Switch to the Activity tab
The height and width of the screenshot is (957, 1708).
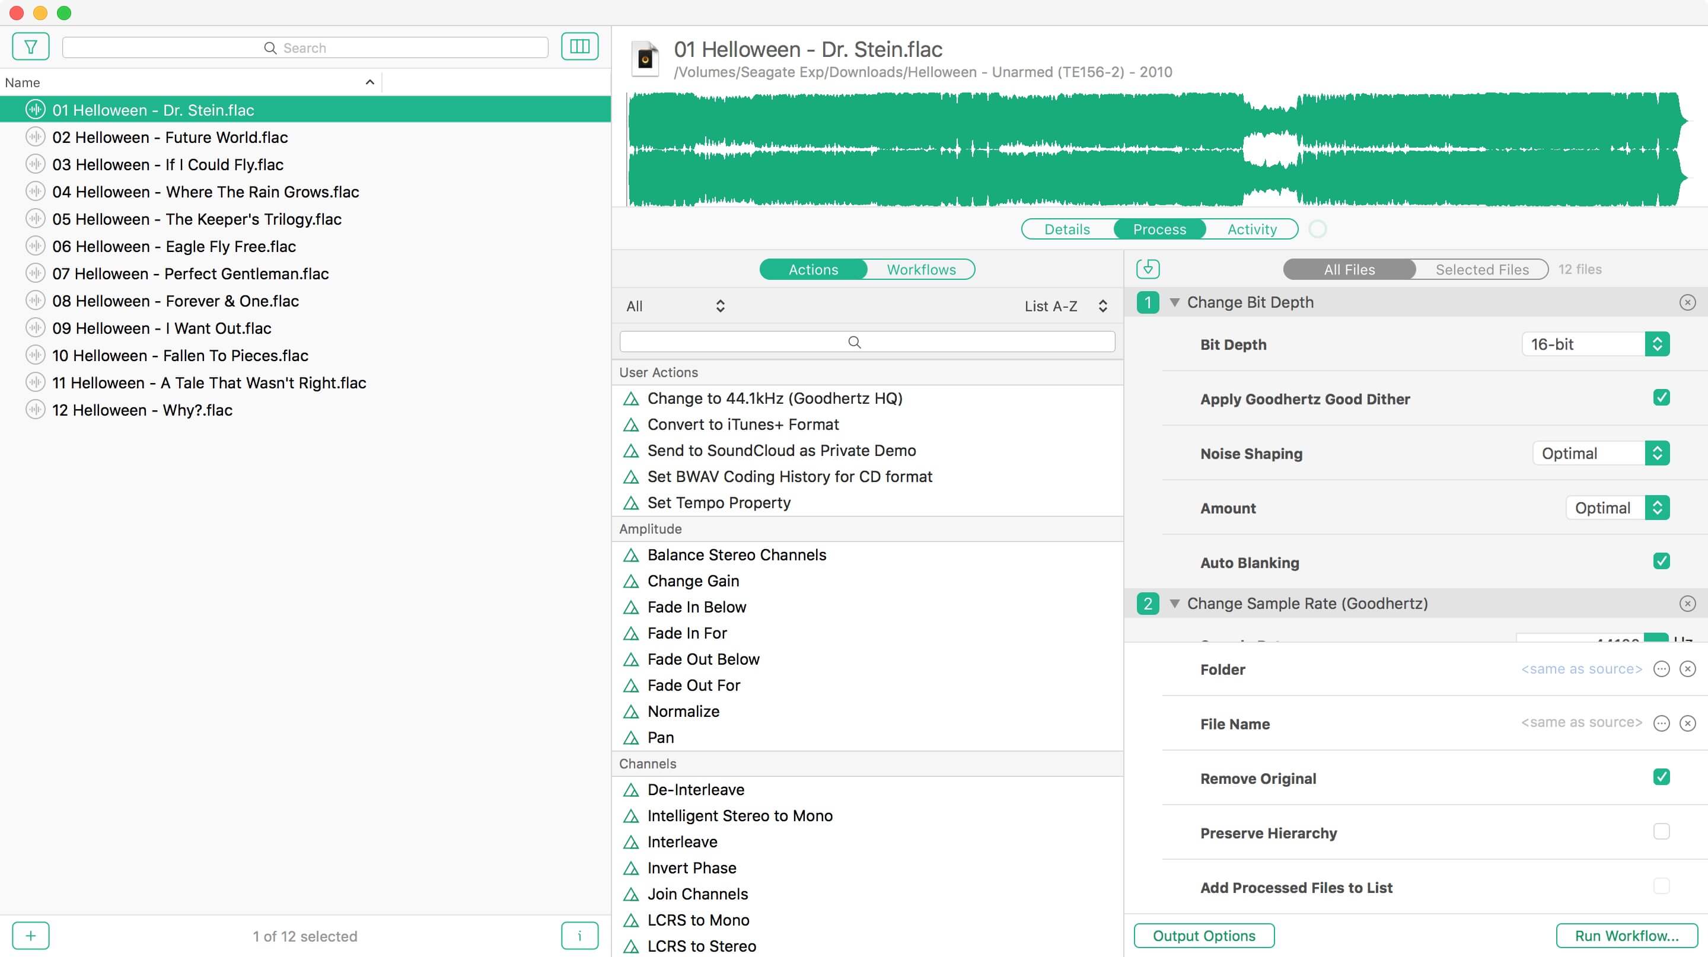point(1252,229)
